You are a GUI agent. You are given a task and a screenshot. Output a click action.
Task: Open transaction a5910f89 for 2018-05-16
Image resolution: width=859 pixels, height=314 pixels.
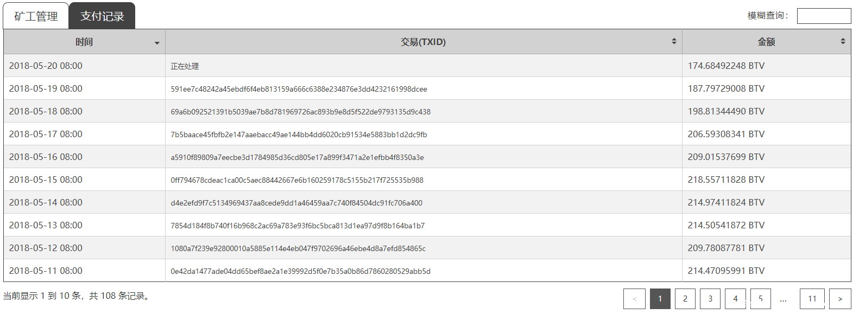(297, 157)
